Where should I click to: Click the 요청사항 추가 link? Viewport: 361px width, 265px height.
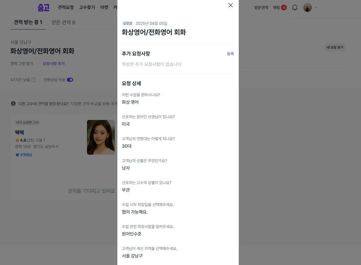[x=54, y=64]
